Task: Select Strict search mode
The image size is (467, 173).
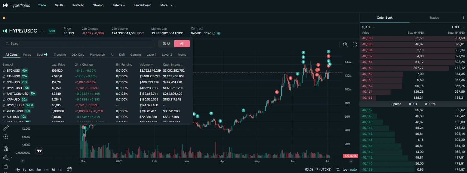Action: [167, 44]
